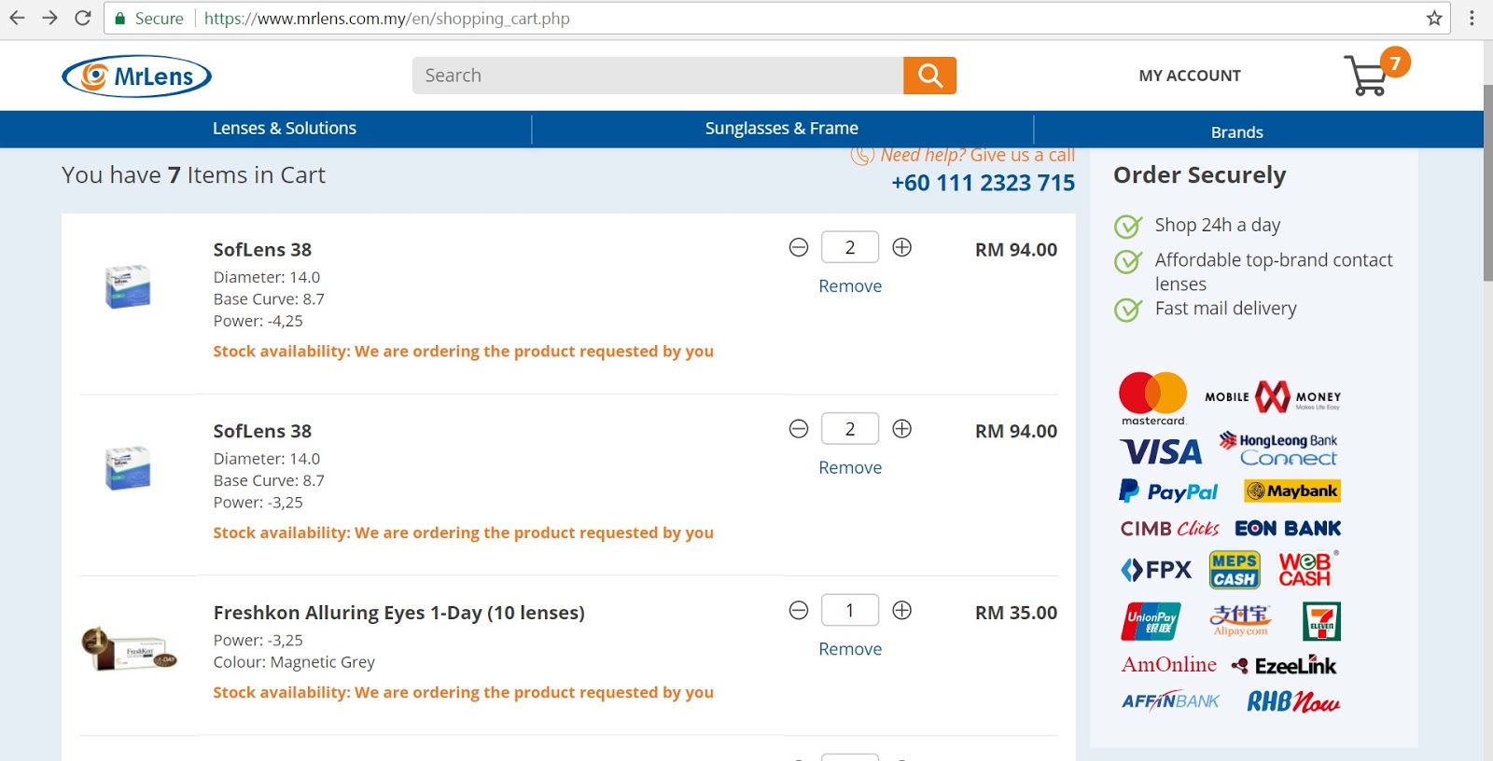Remove SofLens 38 power -3,25 from cart
The image size is (1493, 761).
[850, 468]
